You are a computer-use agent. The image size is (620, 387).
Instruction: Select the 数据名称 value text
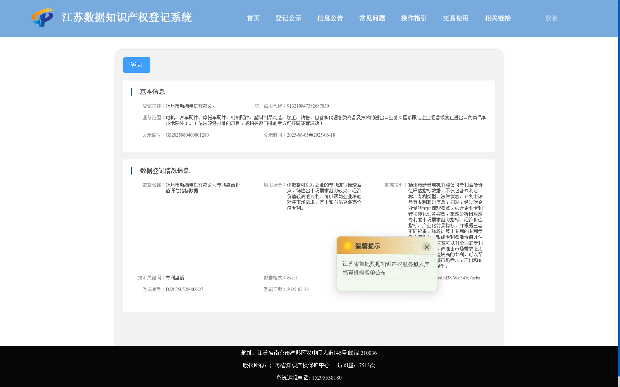(203, 188)
